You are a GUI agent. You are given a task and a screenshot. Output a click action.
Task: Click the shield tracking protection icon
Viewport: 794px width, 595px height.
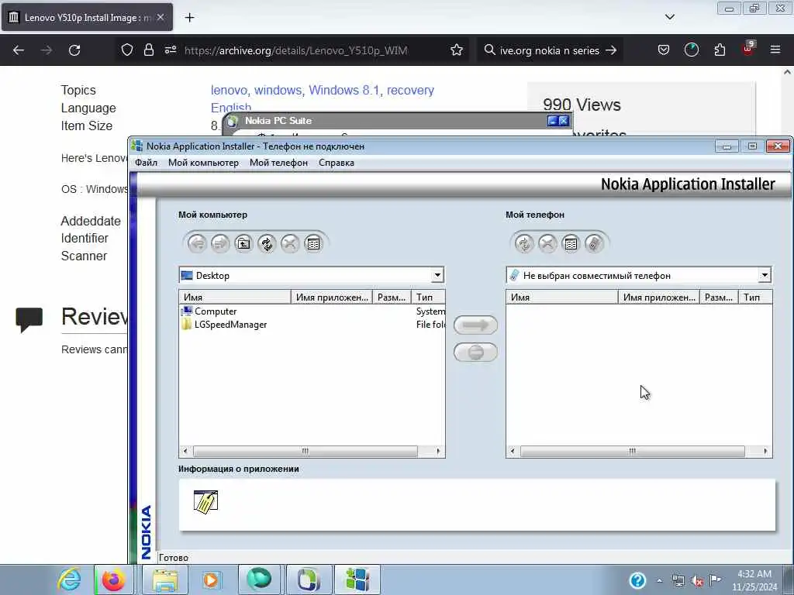[127, 50]
